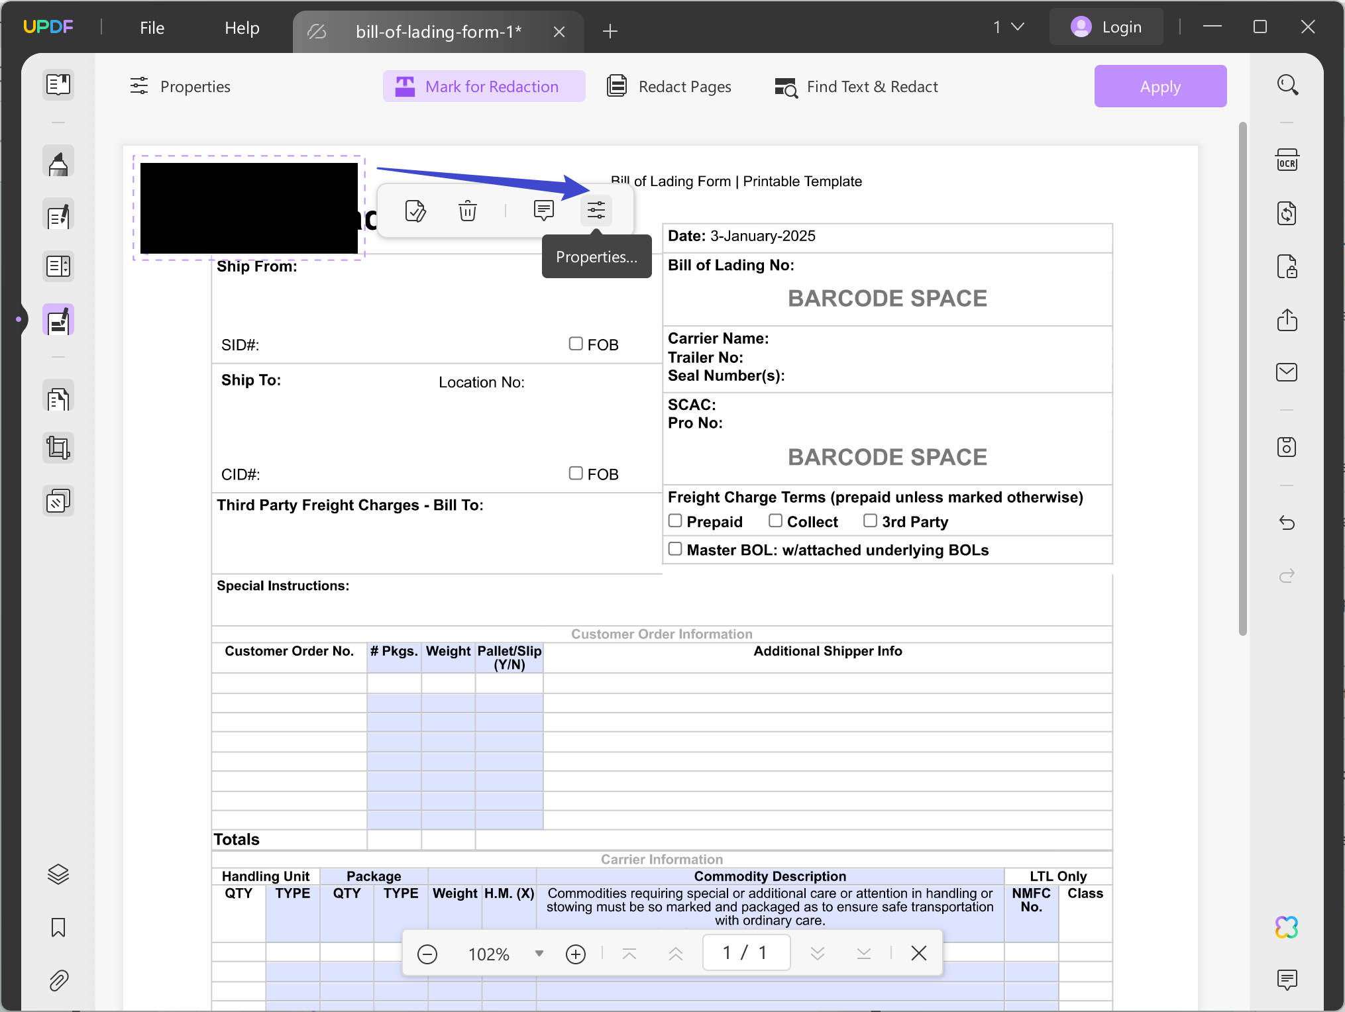Image resolution: width=1345 pixels, height=1012 pixels.
Task: Select the Crop pages tool
Action: 58,448
